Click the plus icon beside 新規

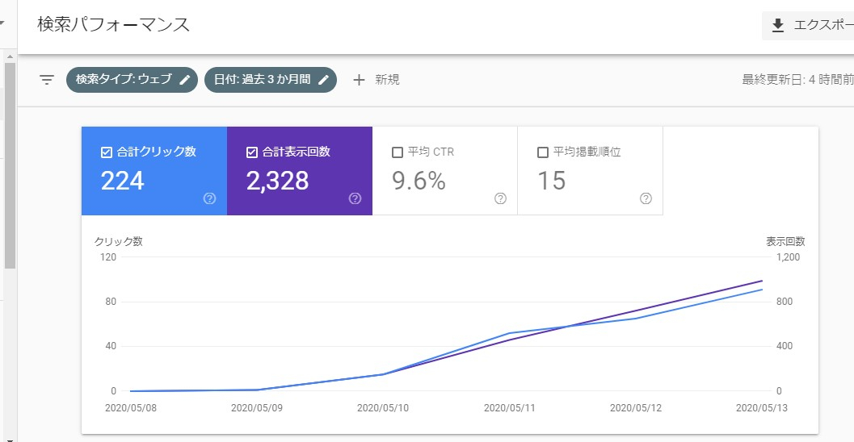point(360,80)
